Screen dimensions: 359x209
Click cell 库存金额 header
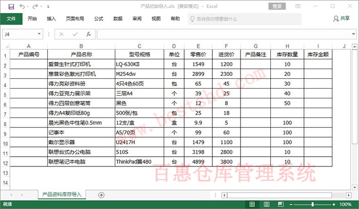318,54
